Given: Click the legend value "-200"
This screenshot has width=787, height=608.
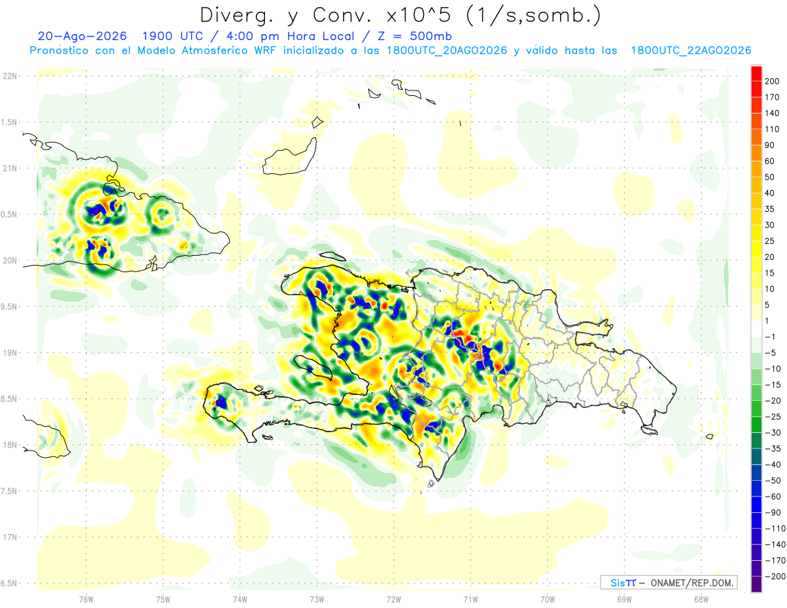Looking at the screenshot, I should 774,576.
